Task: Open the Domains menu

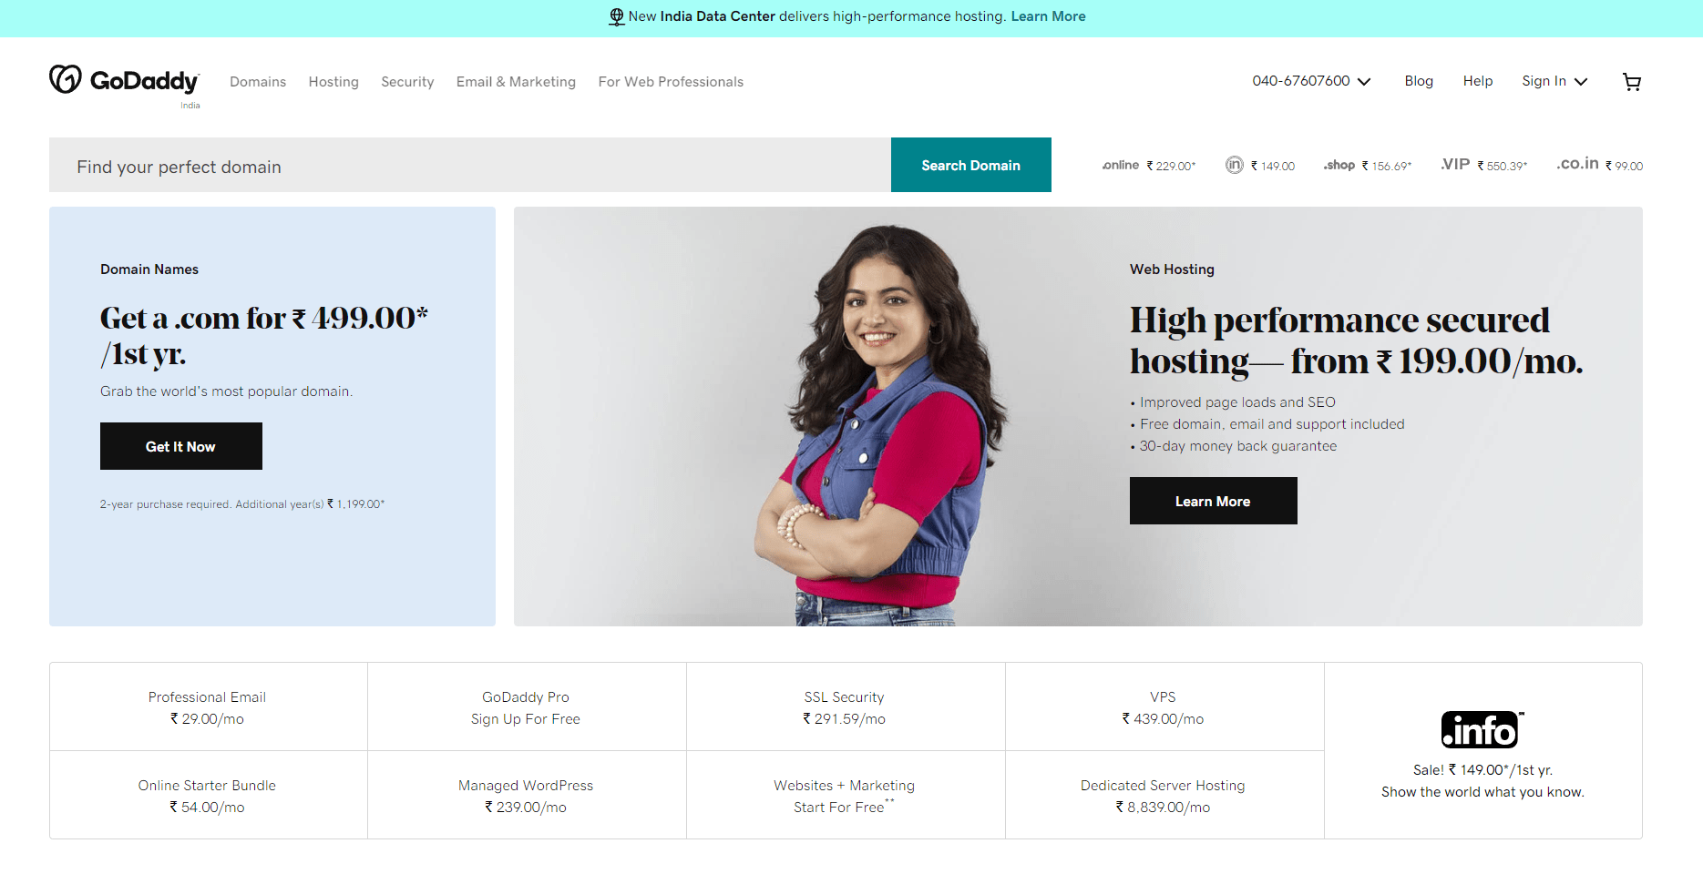Action: 258,82
